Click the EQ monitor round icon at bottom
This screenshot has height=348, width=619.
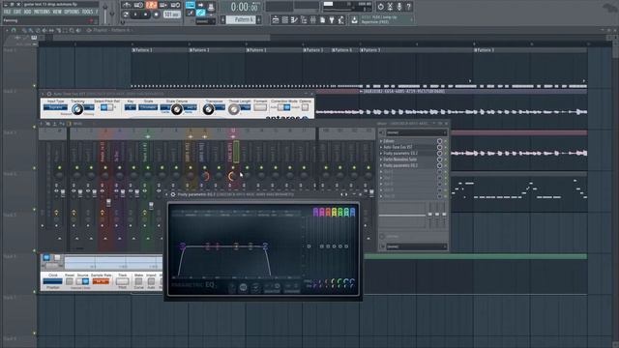tap(243, 288)
